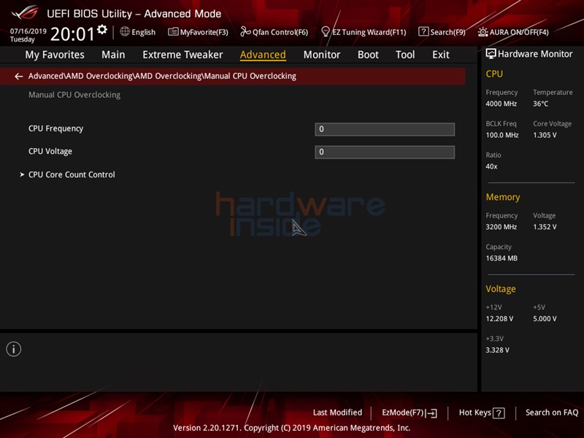Viewport: 584px width, 438px height.
Task: Click the globe language icon
Action: coord(125,31)
